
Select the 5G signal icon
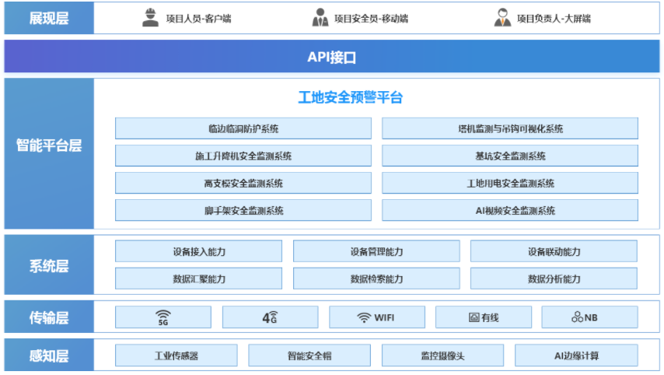(163, 317)
